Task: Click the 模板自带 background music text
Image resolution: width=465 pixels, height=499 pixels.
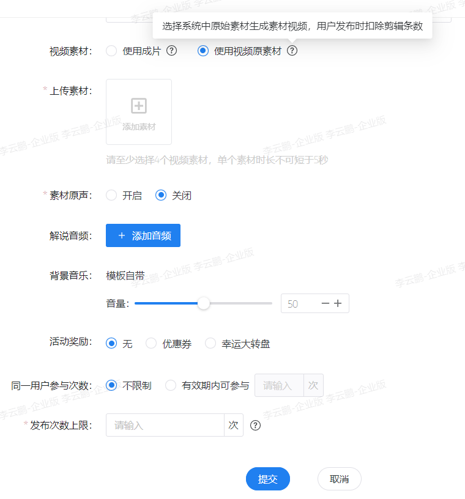Action: pos(125,276)
